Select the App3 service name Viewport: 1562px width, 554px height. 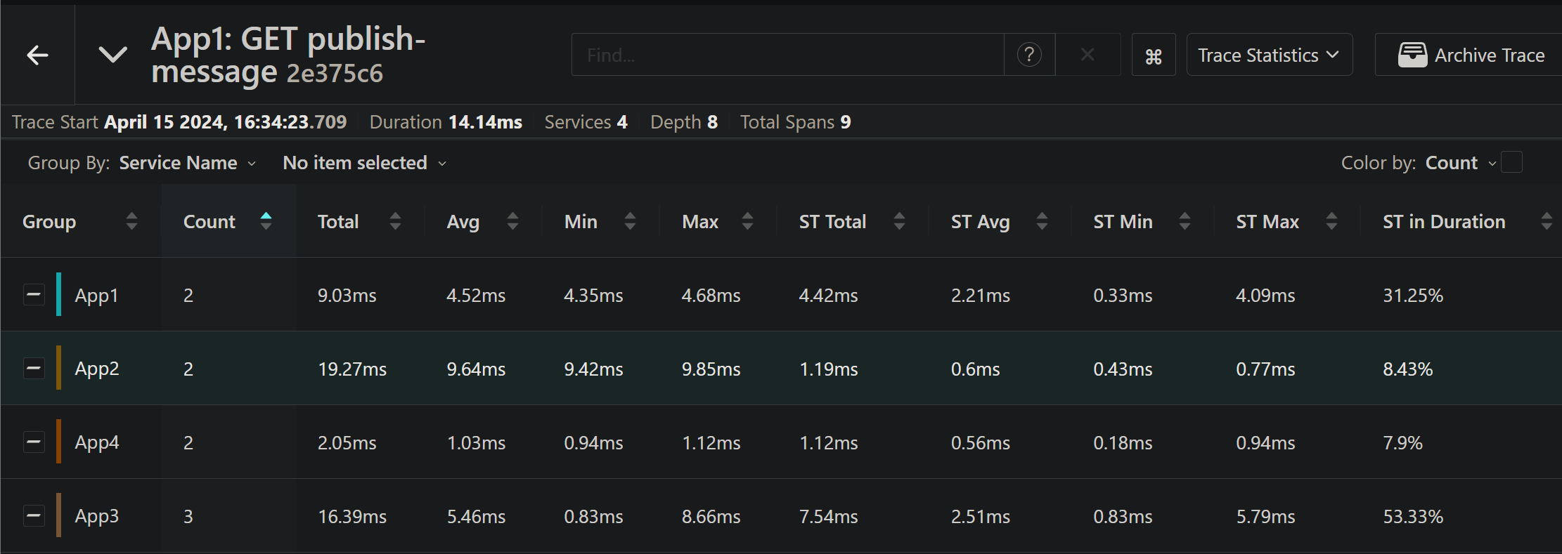(97, 517)
